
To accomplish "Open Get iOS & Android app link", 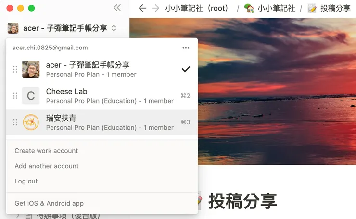I will coord(49,203).
